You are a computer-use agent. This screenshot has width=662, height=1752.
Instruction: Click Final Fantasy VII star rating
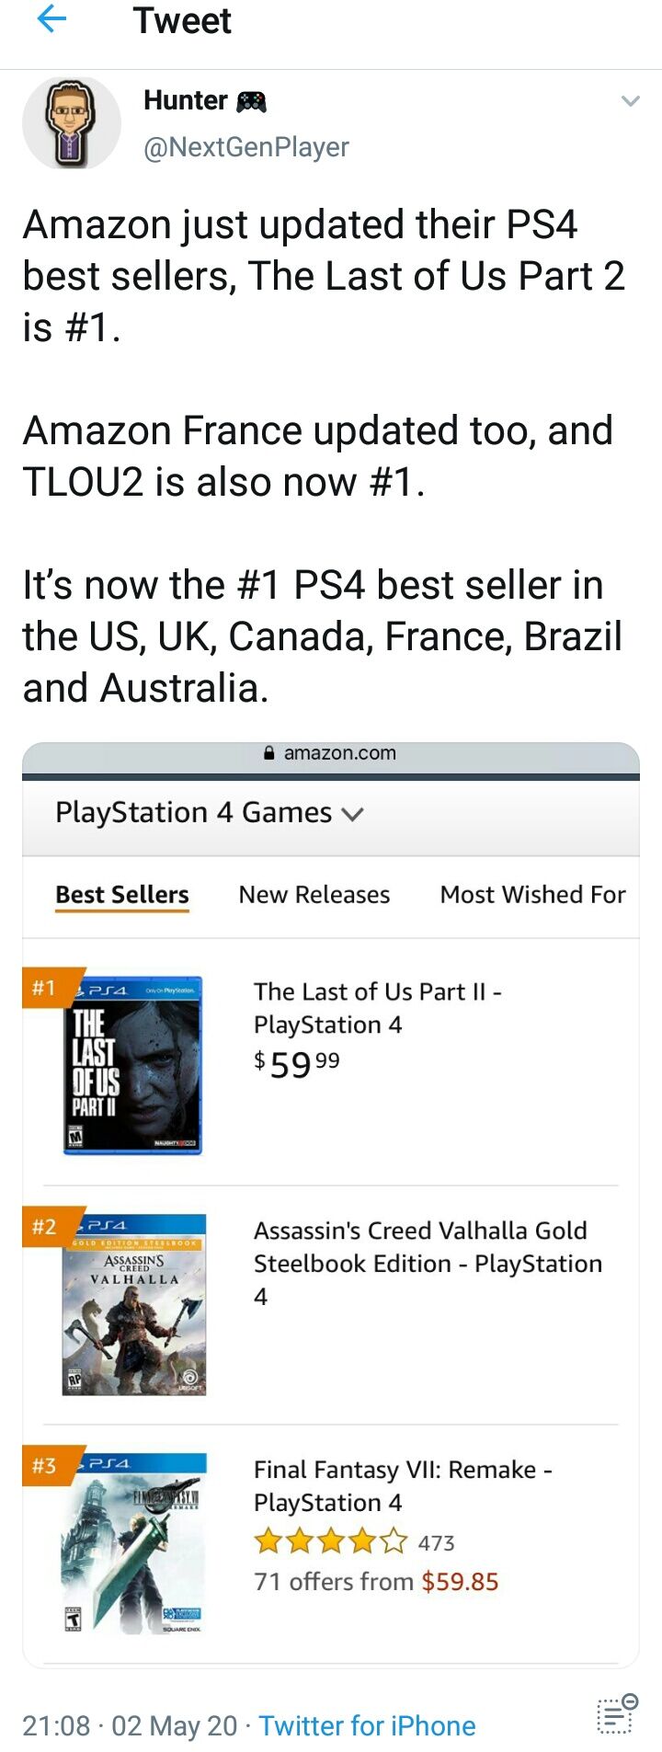point(331,1541)
